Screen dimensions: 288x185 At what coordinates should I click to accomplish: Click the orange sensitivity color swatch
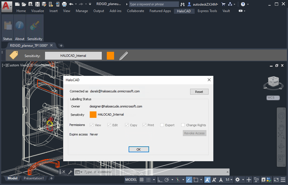pyautogui.click(x=110, y=55)
